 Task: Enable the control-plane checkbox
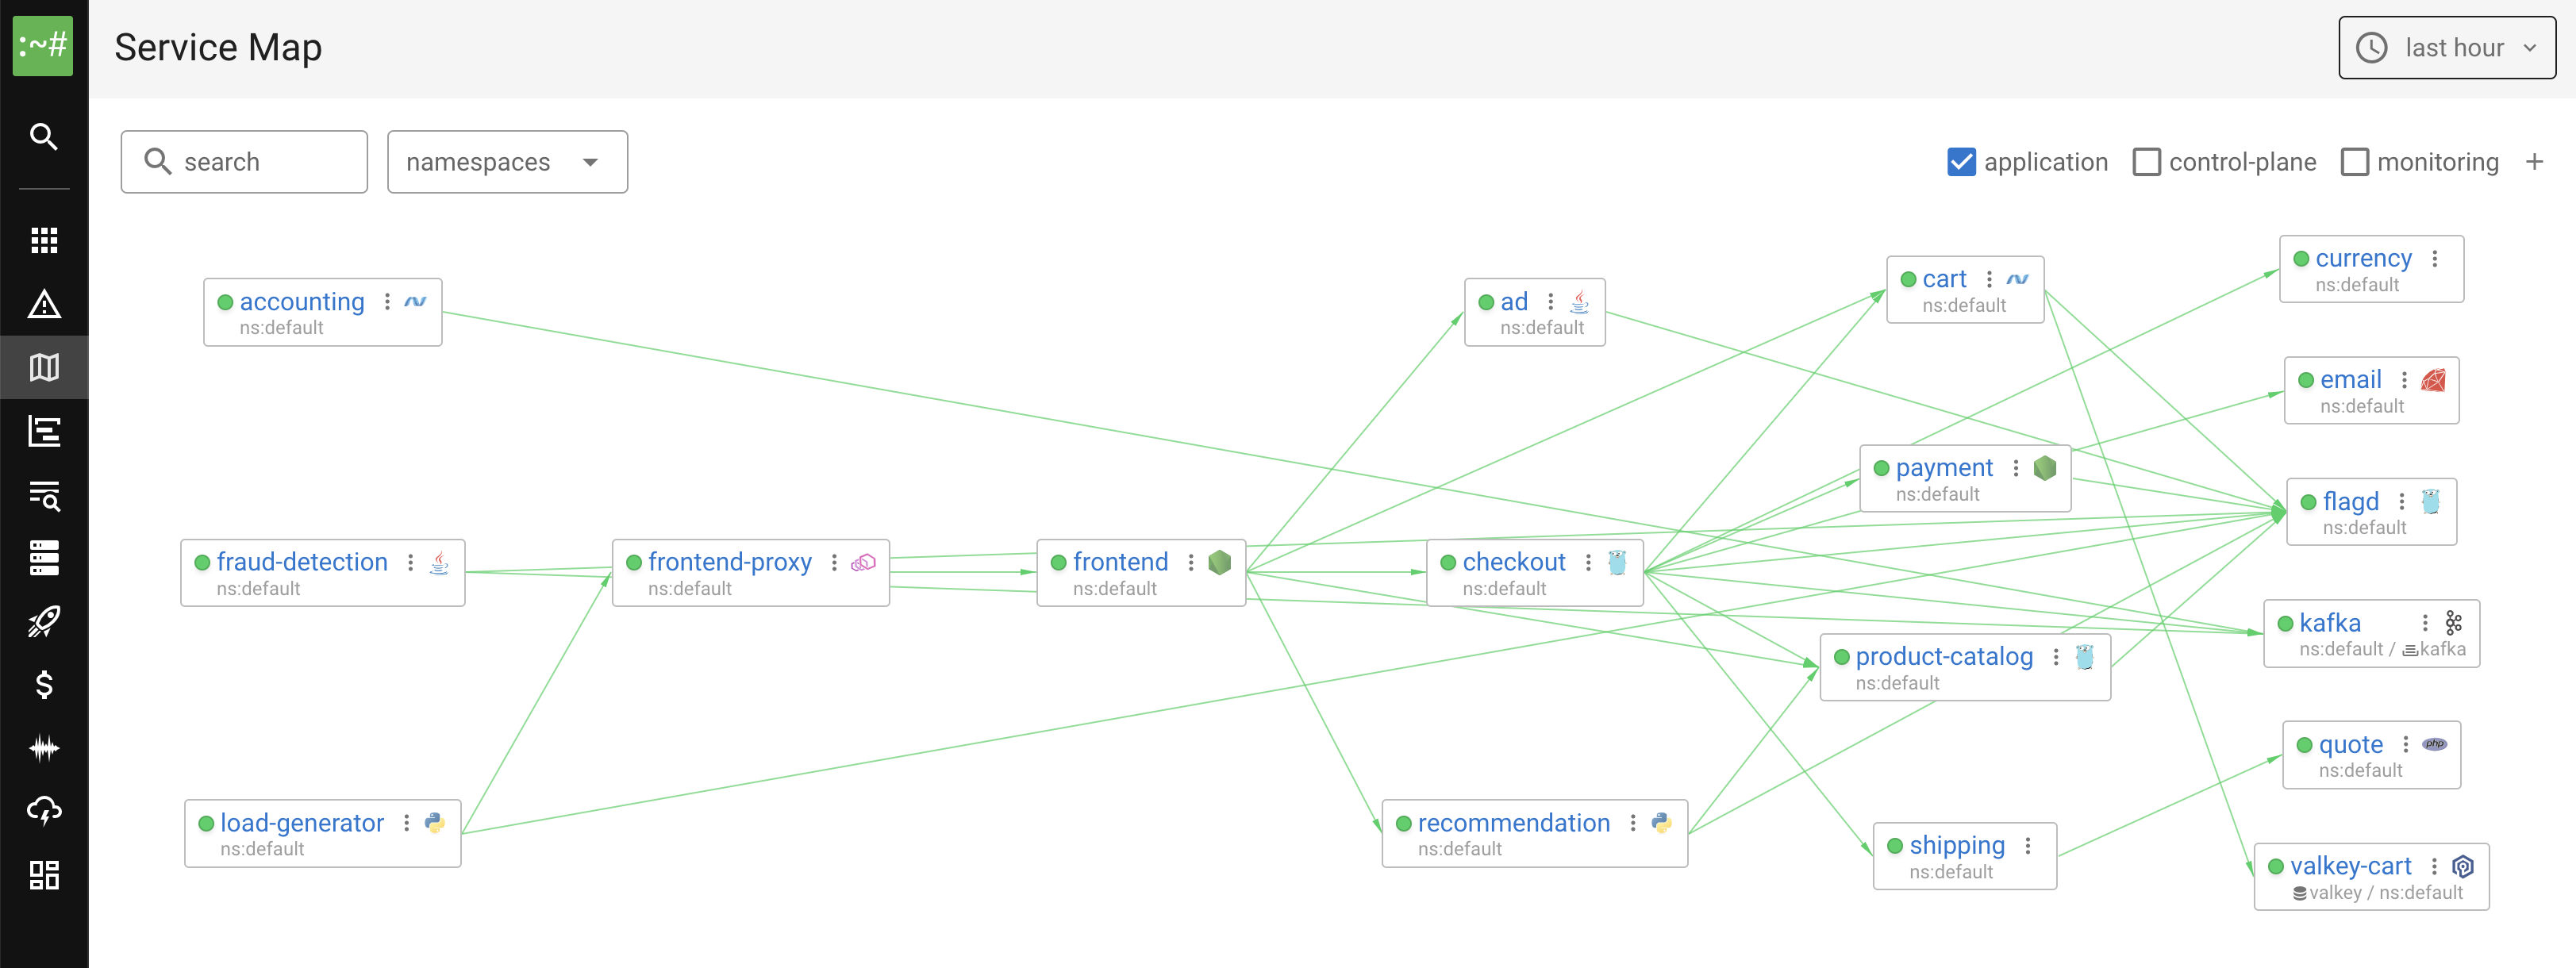click(2146, 161)
